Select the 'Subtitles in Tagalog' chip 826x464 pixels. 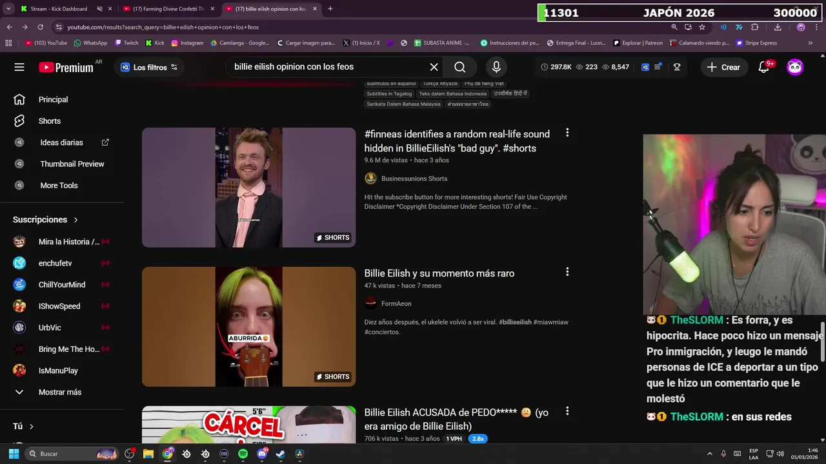click(x=389, y=93)
